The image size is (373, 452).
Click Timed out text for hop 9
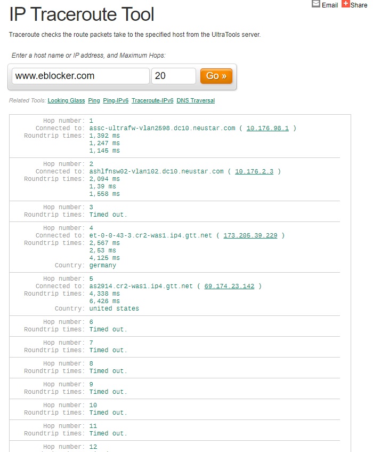click(108, 392)
